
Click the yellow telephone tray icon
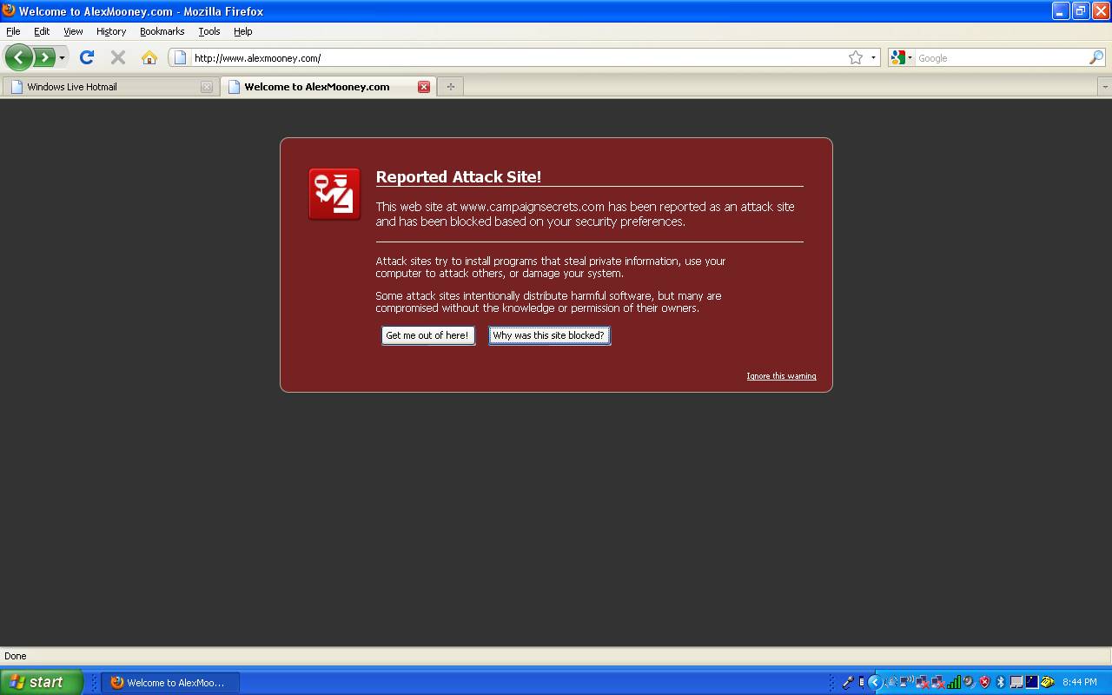(1048, 682)
